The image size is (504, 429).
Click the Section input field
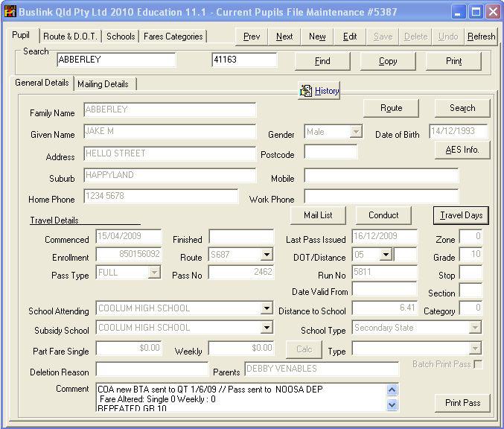coord(470,290)
